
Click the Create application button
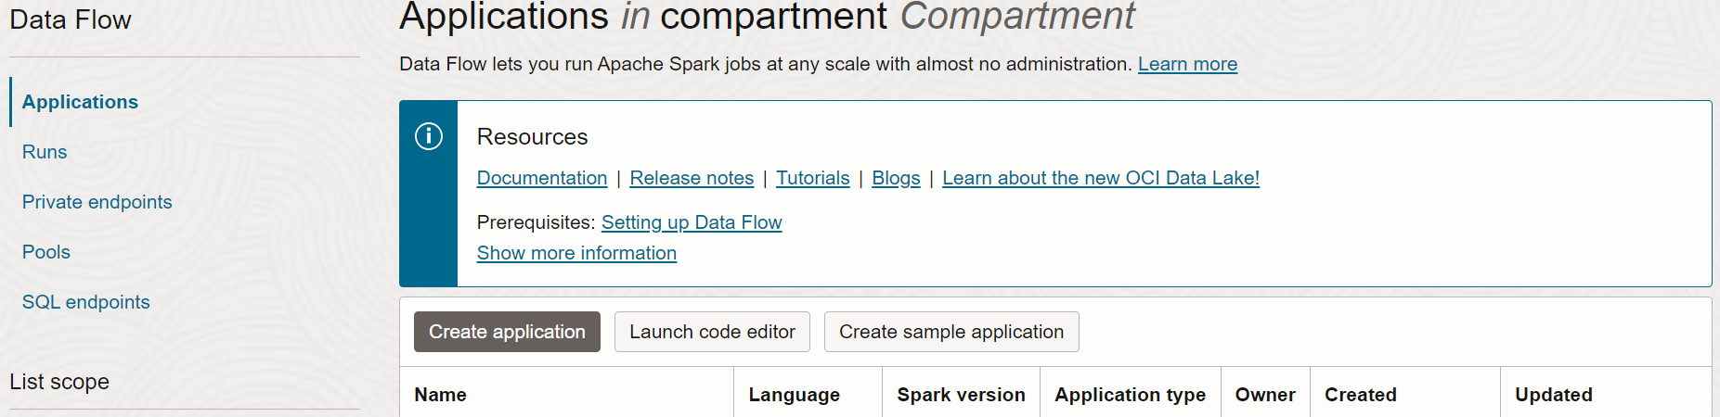click(507, 332)
